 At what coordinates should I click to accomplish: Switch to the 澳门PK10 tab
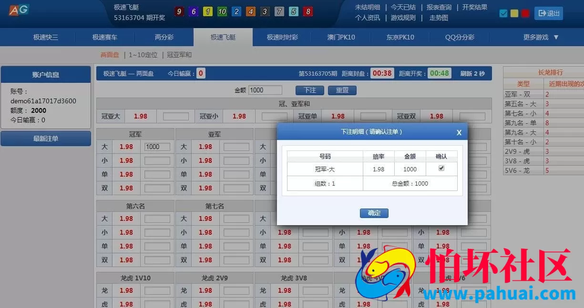point(341,37)
